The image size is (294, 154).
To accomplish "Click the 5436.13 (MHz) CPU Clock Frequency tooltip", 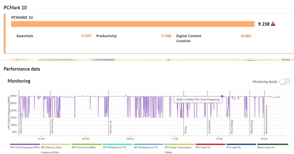I will tap(198, 99).
